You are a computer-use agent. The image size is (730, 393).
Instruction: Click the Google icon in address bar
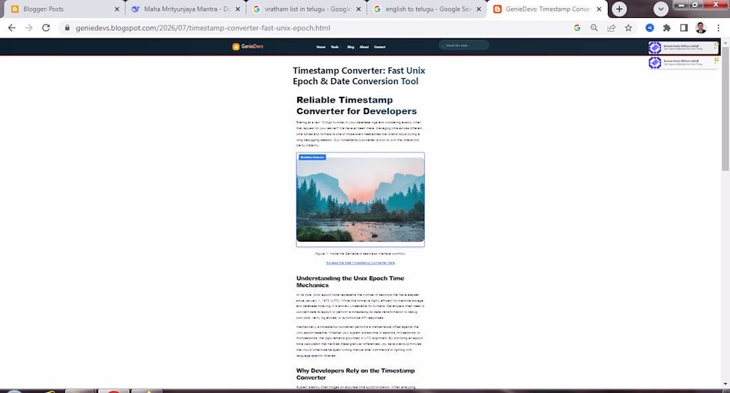pos(577,28)
